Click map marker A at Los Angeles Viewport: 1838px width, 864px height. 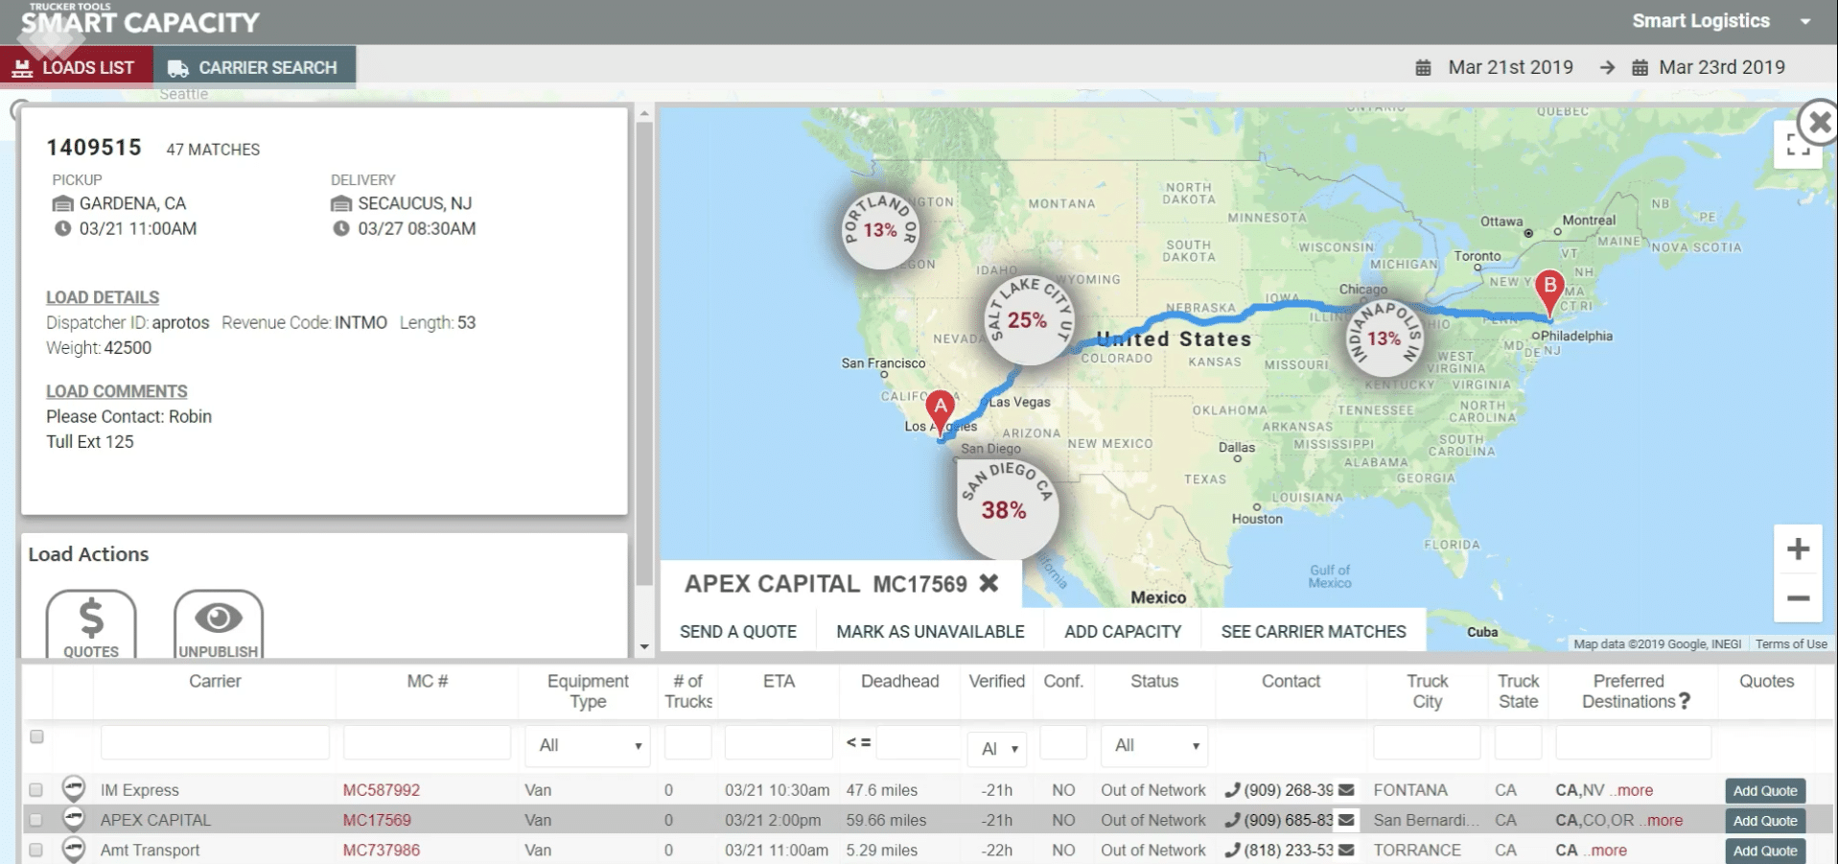[941, 412]
